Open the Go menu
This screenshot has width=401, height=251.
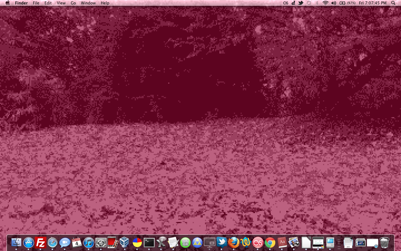[73, 3]
